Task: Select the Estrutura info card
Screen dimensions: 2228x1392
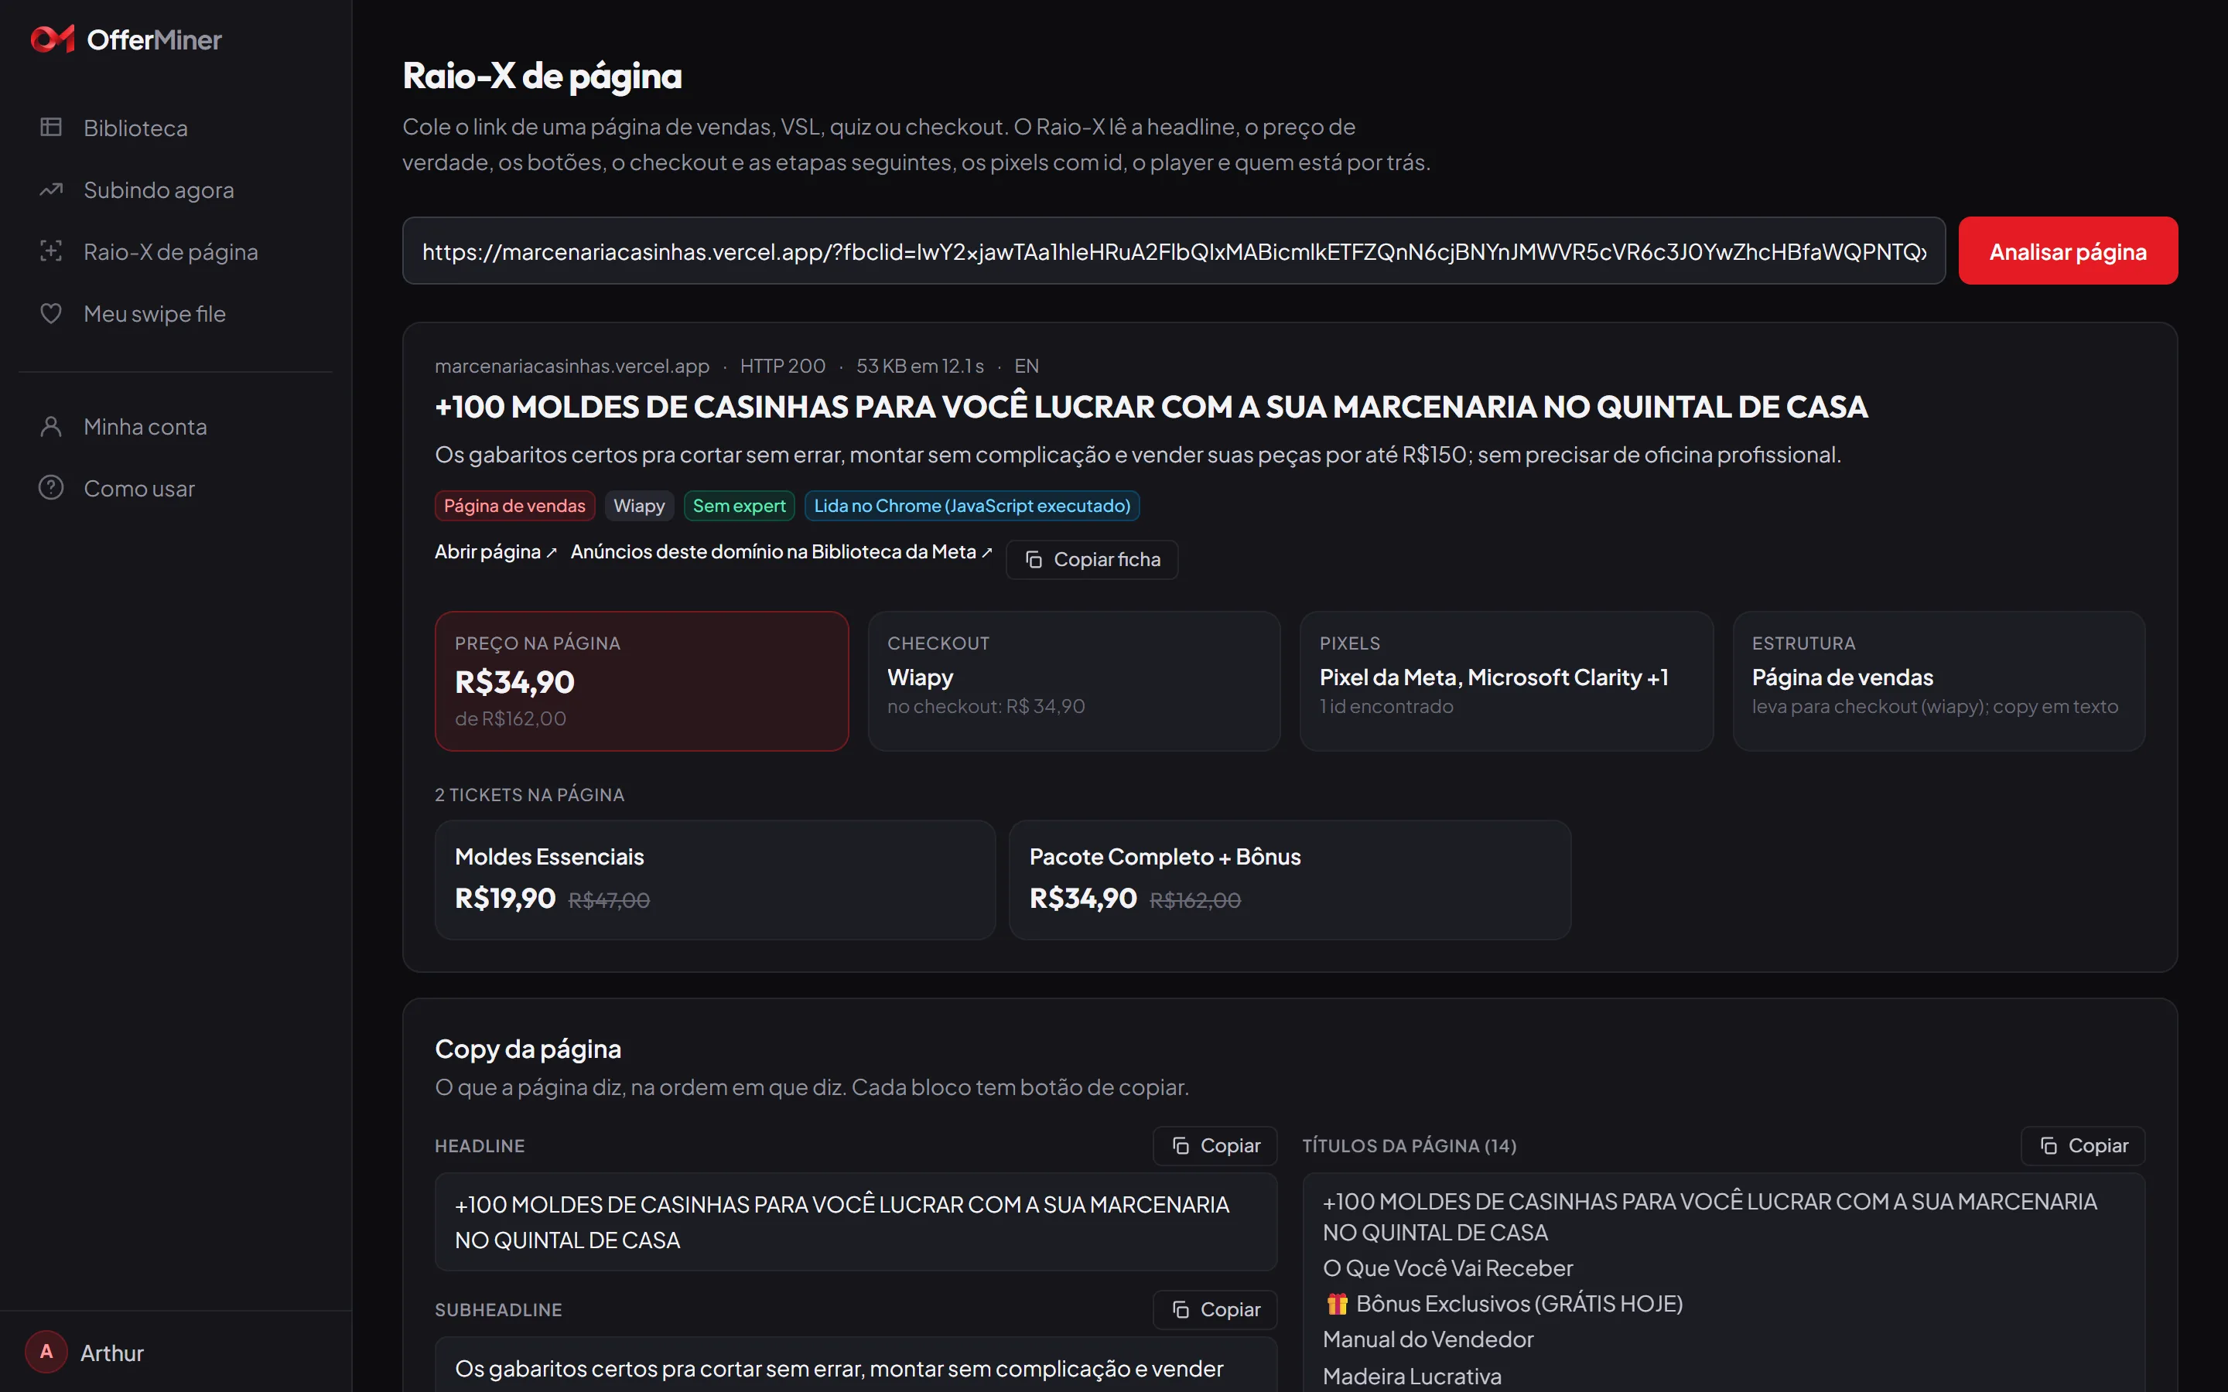Action: click(x=1939, y=681)
